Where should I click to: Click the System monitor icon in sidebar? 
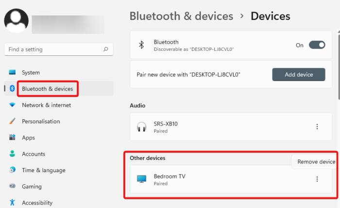click(13, 72)
